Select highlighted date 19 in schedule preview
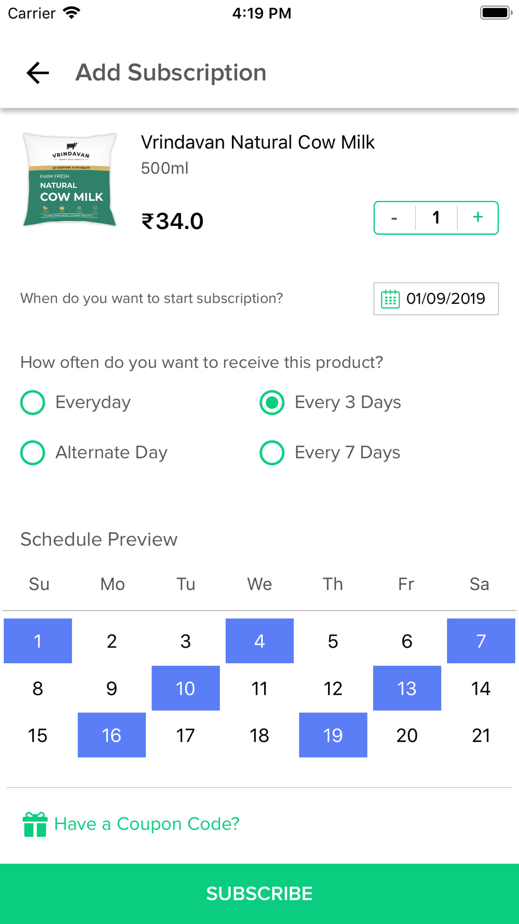 coord(333,735)
